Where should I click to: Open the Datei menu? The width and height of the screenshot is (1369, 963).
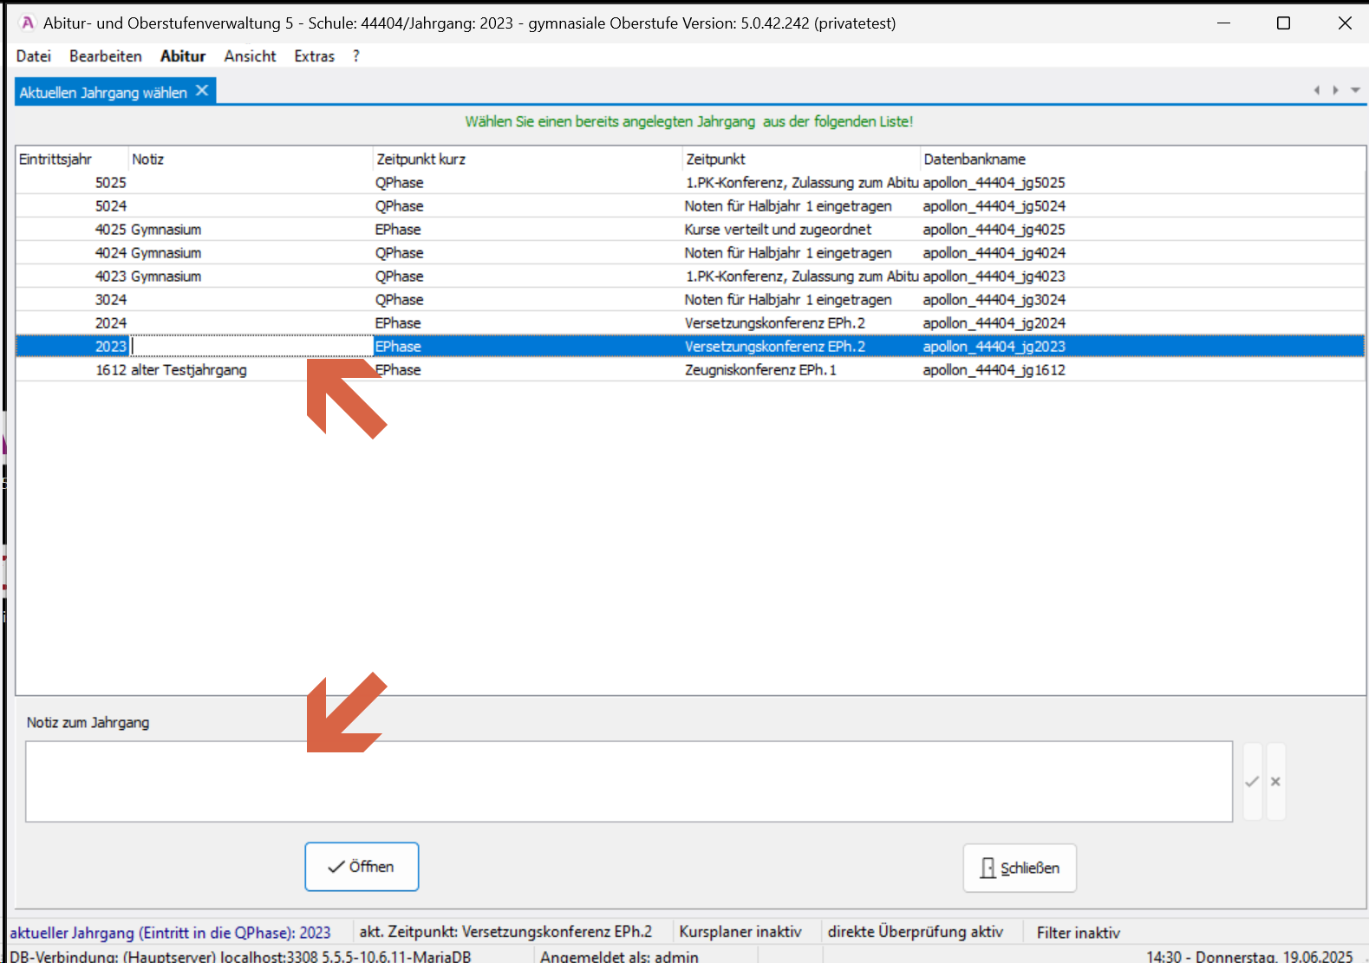tap(33, 56)
